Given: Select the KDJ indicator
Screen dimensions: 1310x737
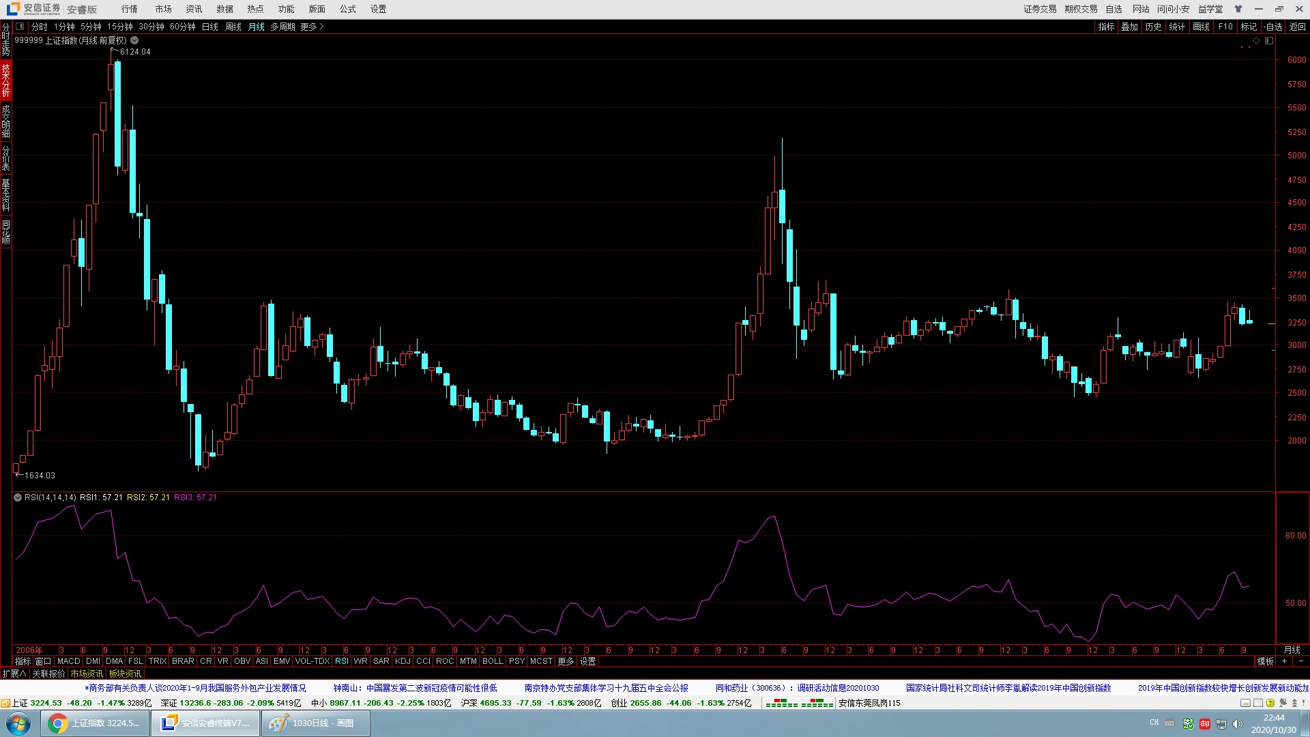Looking at the screenshot, I should [403, 661].
